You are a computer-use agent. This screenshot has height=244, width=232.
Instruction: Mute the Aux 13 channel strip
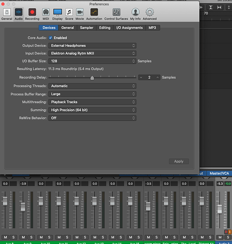point(95,237)
